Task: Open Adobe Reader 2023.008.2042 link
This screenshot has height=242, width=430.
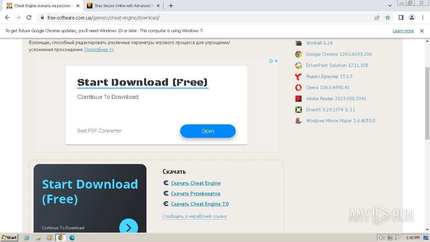Action: [336, 98]
